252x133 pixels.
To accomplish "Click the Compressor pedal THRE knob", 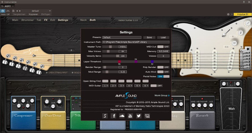I will click(14, 101).
